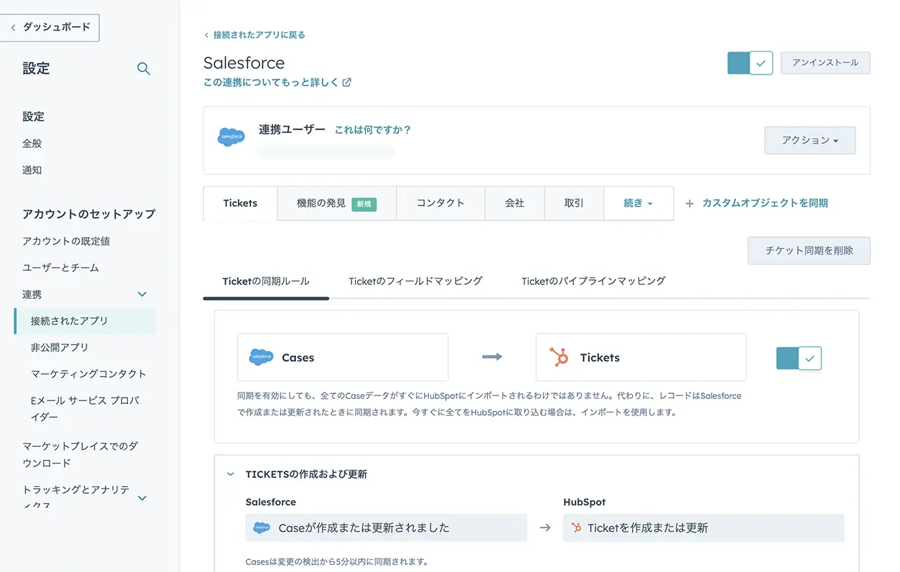Select マーケティングコンタクト in the sidebar
This screenshot has height=572, width=900.
coord(89,374)
